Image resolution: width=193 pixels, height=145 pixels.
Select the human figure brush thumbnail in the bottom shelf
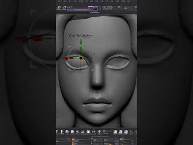click(x=62, y=132)
